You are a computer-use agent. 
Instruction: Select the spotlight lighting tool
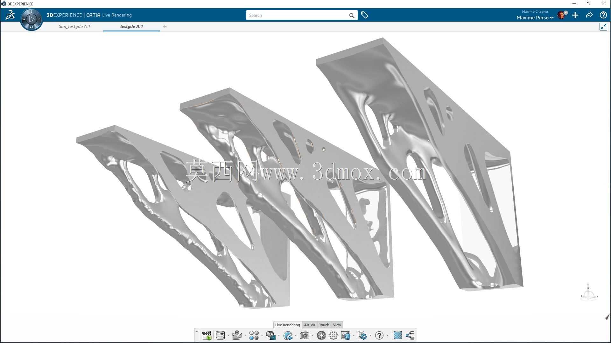[271, 335]
